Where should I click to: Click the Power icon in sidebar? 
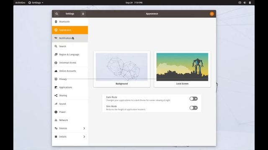56,112
